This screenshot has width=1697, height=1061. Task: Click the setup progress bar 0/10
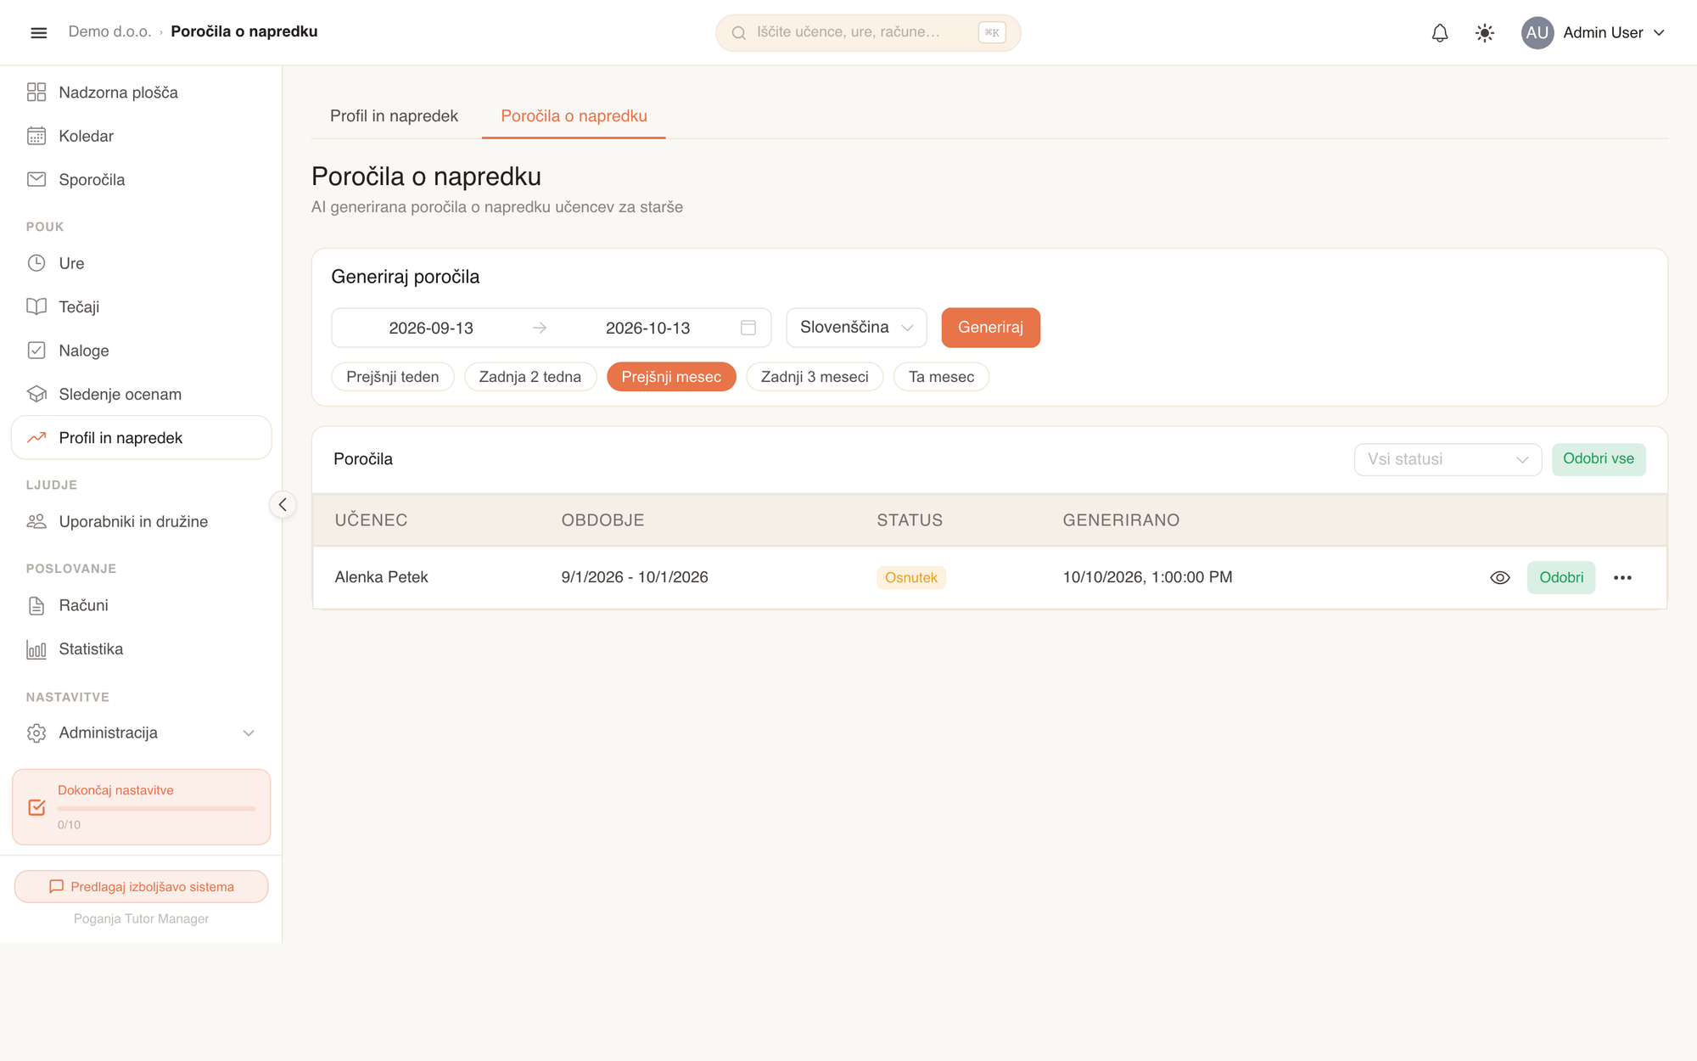(156, 809)
